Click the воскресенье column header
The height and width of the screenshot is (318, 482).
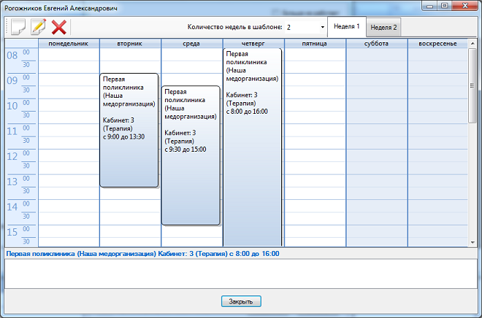pyautogui.click(x=437, y=44)
